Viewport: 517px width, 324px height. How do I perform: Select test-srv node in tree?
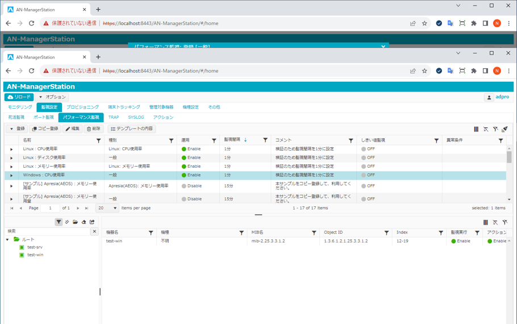(x=35, y=247)
